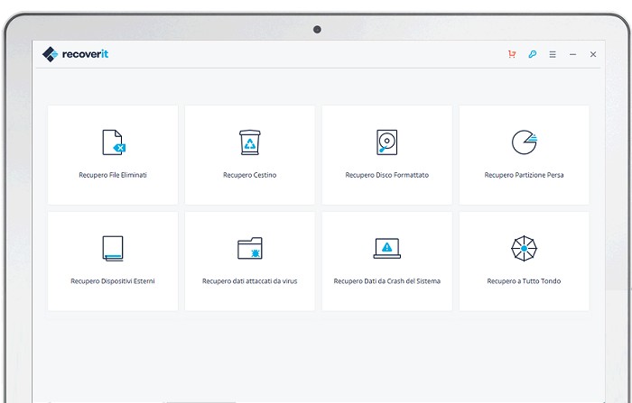The width and height of the screenshot is (632, 403).
Task: Click the key registration icon
Action: [x=533, y=54]
